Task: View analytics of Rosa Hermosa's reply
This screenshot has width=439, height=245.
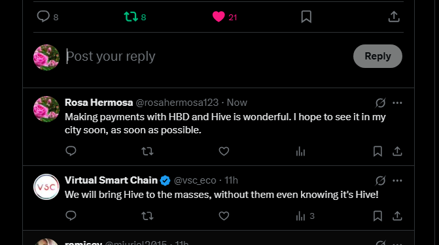Action: click(300, 152)
